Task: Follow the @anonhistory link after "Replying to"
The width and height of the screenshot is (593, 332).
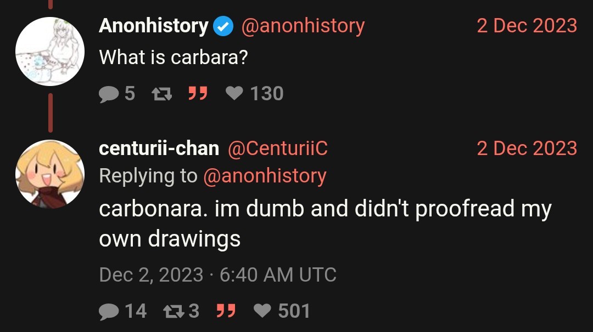Action: (265, 176)
